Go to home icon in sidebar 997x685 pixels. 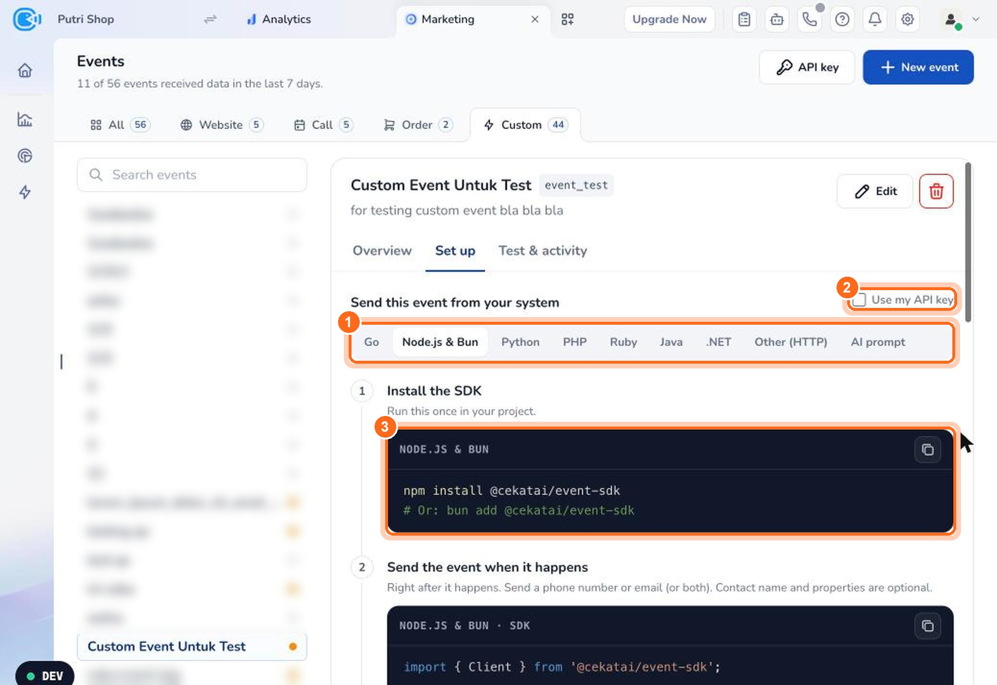pyautogui.click(x=25, y=70)
